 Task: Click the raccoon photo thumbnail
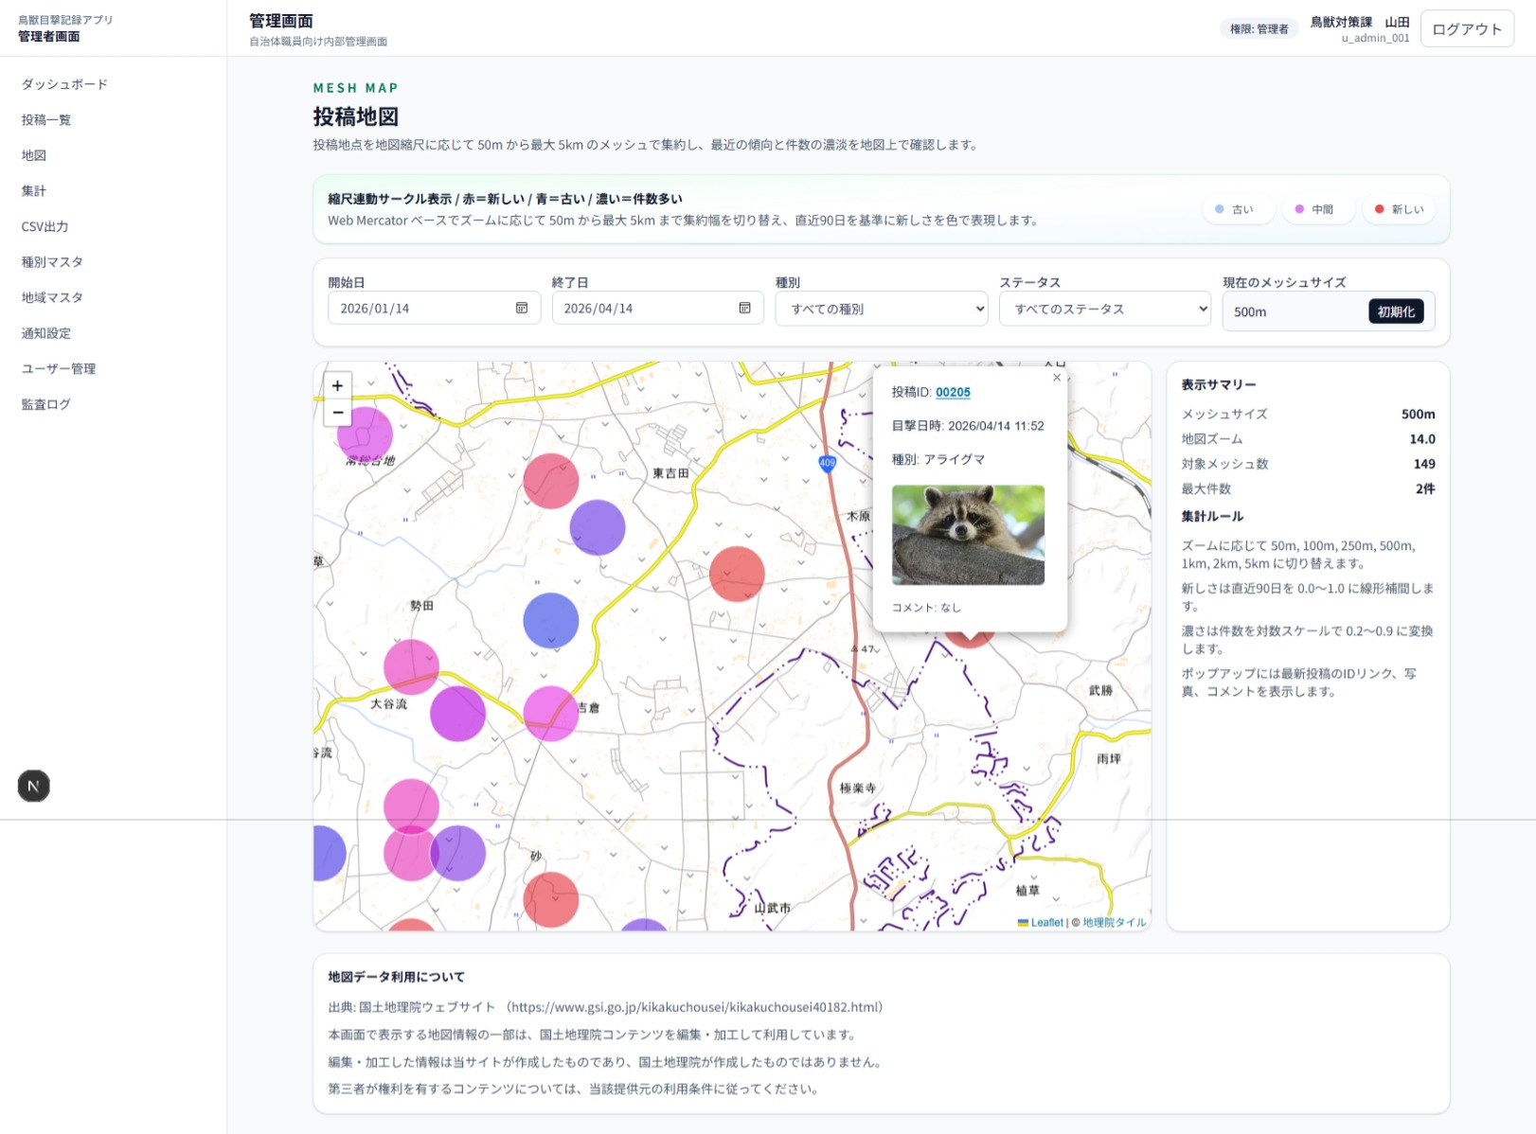tap(968, 535)
